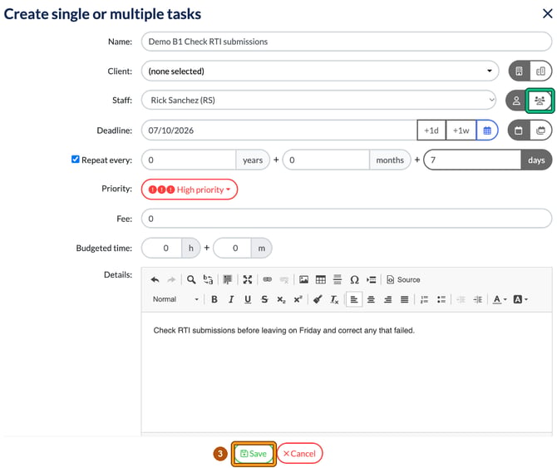Viewport: 557px width, 468px height.
Task: Insert a bulleted list
Action: [441, 299]
